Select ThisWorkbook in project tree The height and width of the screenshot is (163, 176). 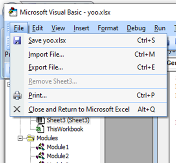[65, 129]
